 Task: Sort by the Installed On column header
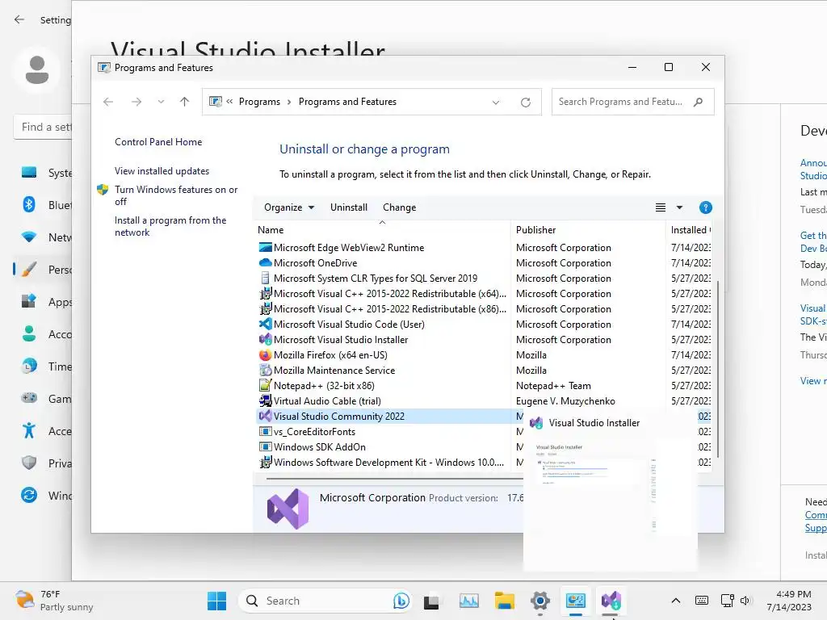(x=689, y=230)
